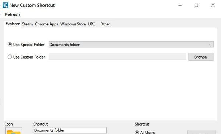Click the special folder dropdown arrow
221x134 pixels.
point(210,45)
